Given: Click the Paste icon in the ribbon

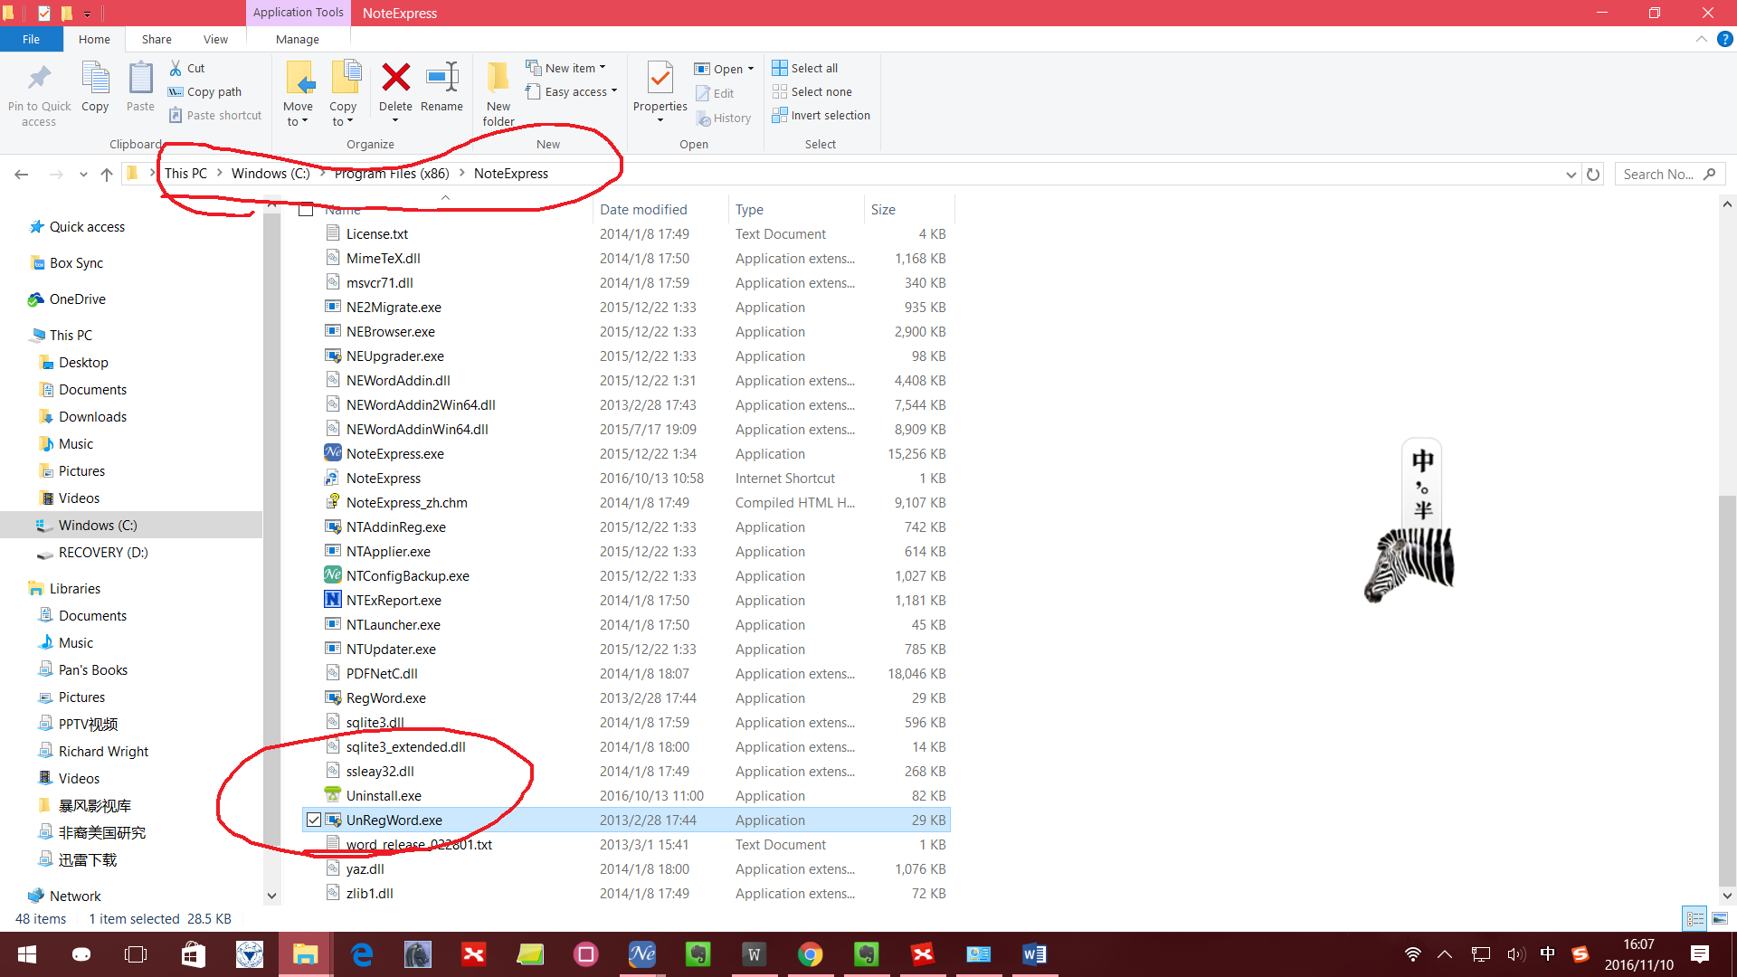Looking at the screenshot, I should (x=140, y=79).
